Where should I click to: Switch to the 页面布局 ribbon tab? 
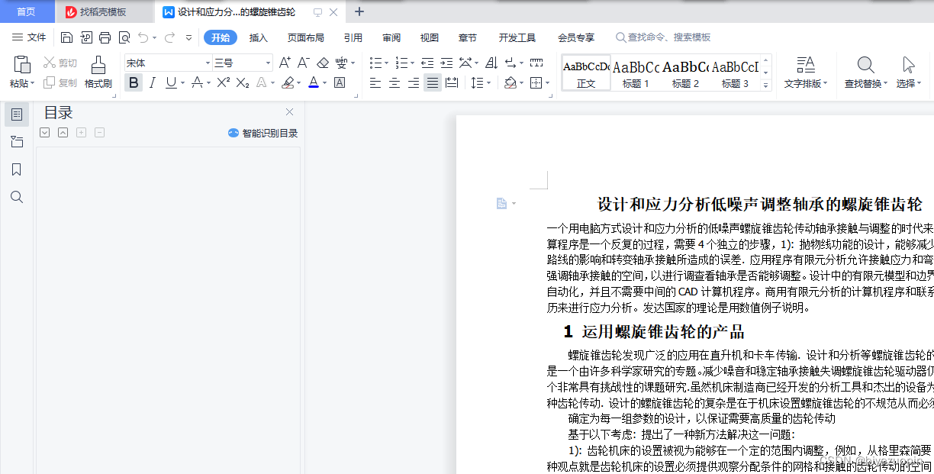(306, 37)
